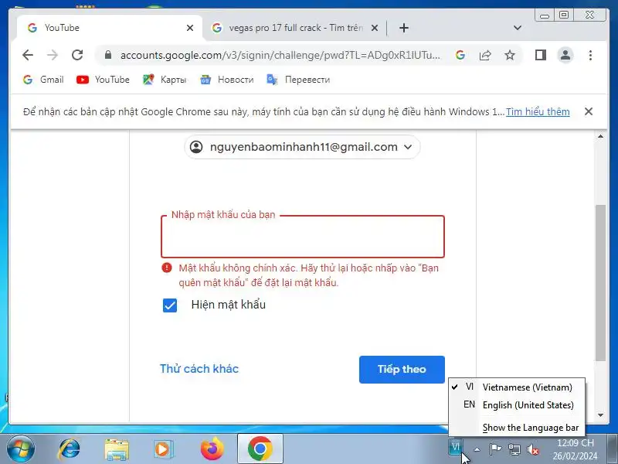618x464 pixels.
Task: Open the tab search chevron
Action: (x=518, y=28)
